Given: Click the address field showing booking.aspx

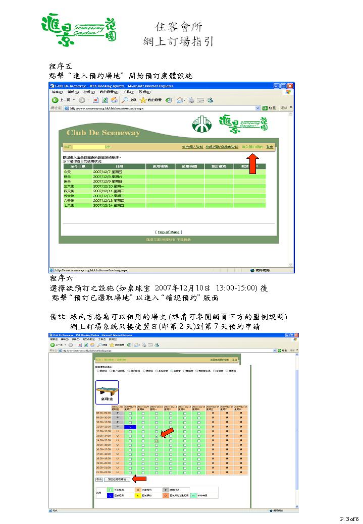Looking at the screenshot, I should [167, 350].
